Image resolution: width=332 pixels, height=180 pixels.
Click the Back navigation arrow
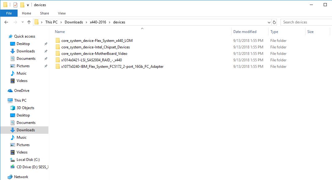pos(6,22)
